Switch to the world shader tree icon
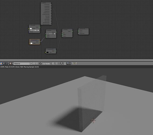This screenshot has width=153, height=135. click(x=4, y=63)
